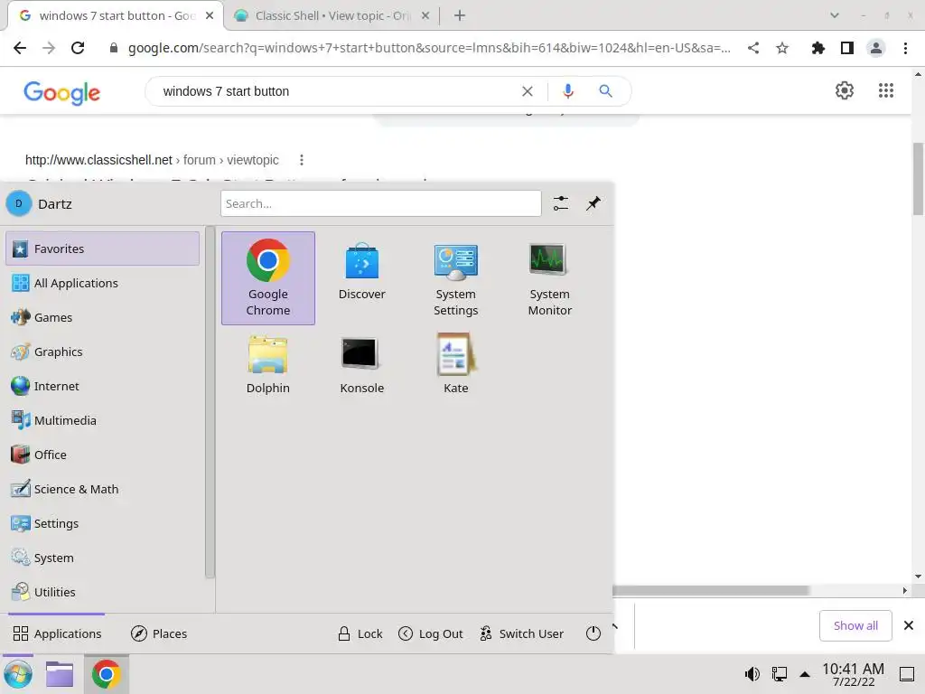Image resolution: width=925 pixels, height=694 pixels.
Task: Click show desktop icon in tray
Action: coord(907,674)
